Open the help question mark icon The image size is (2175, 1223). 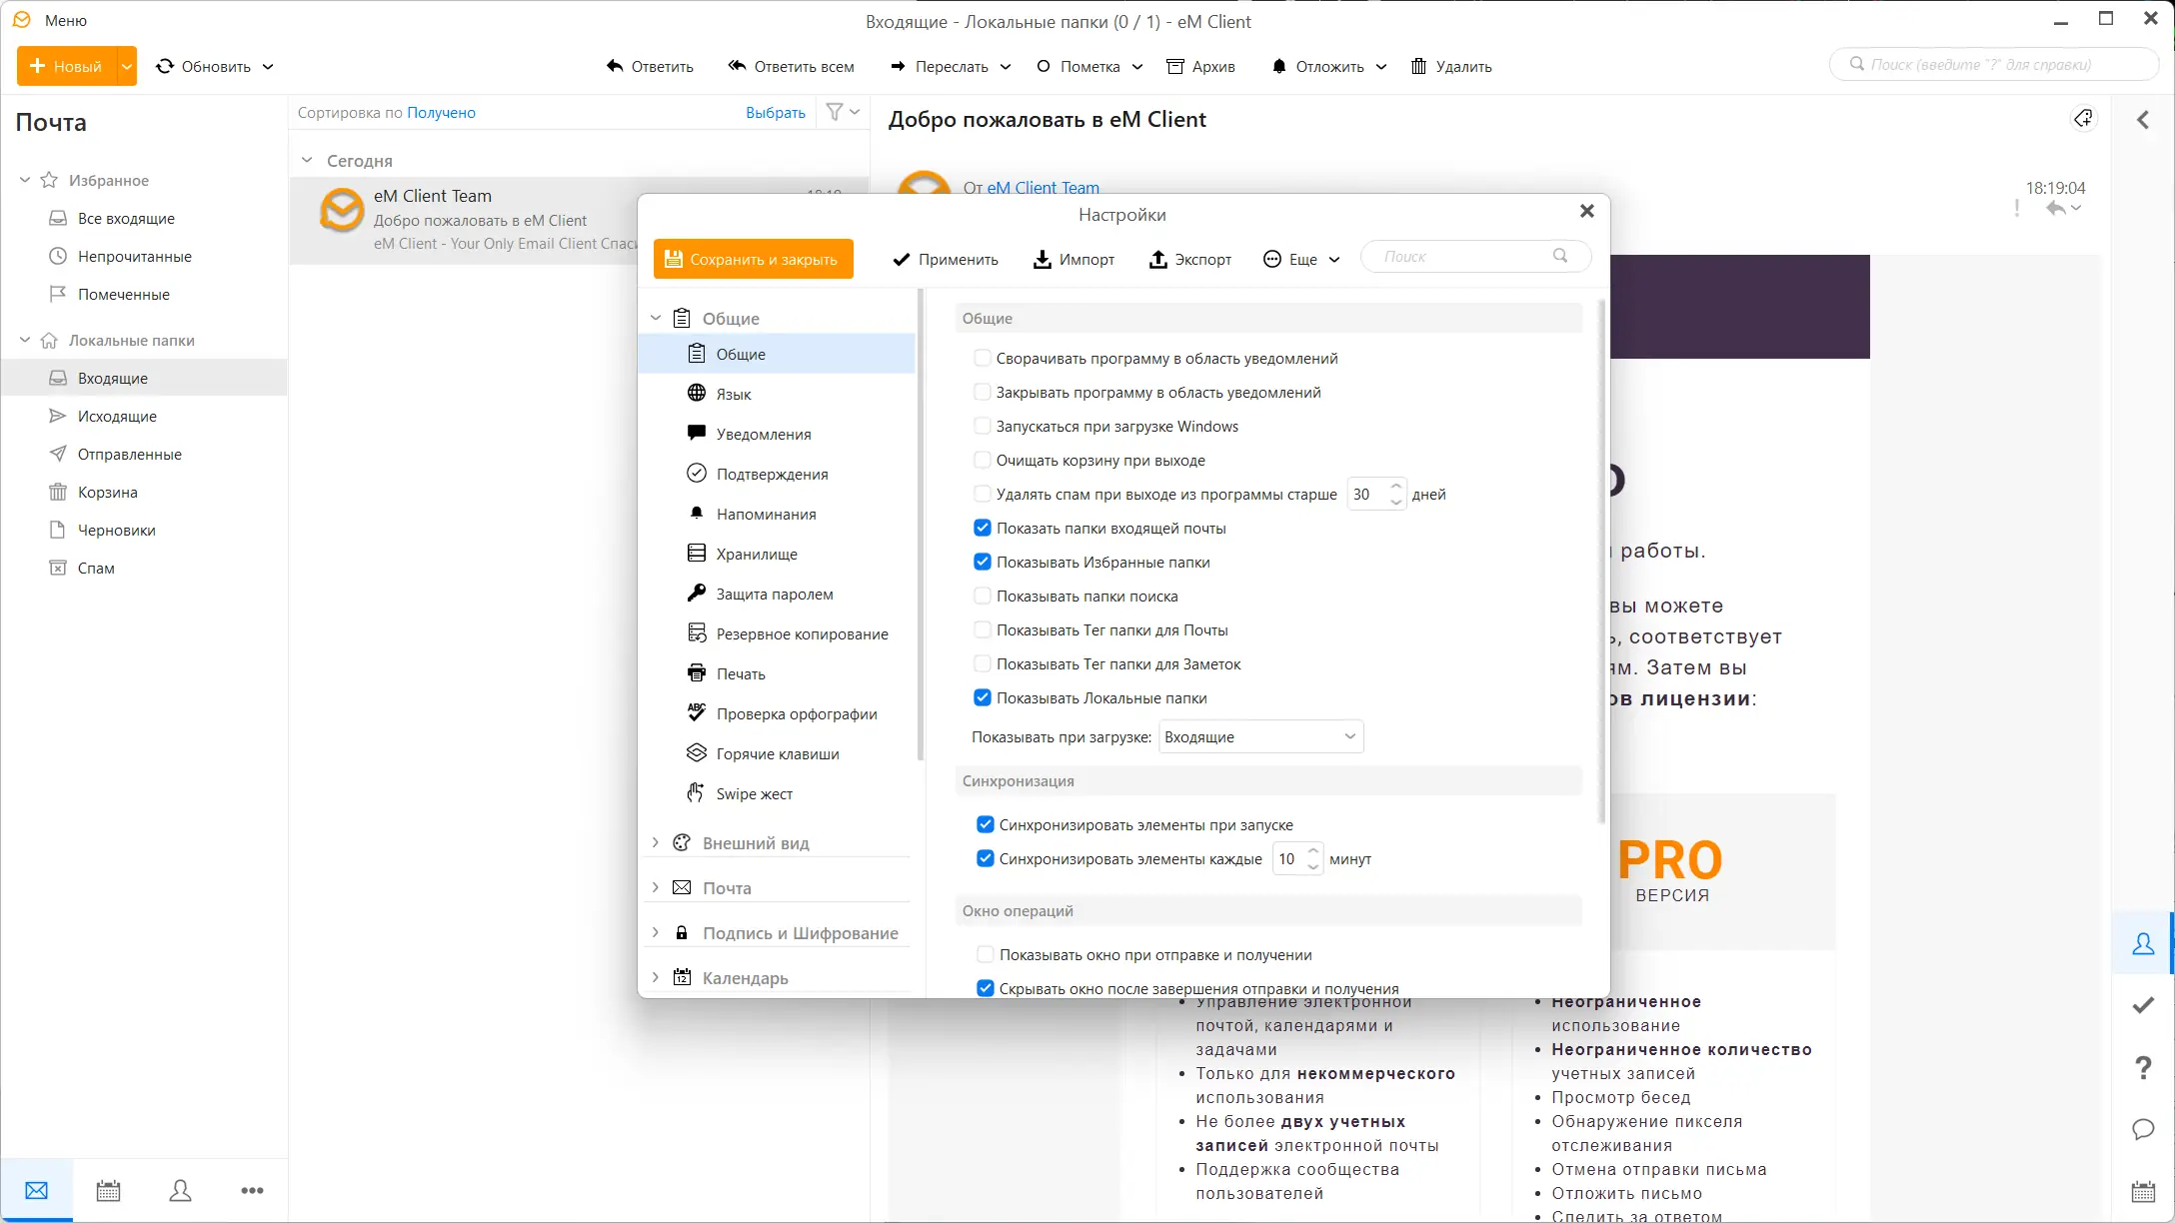[2144, 1067]
